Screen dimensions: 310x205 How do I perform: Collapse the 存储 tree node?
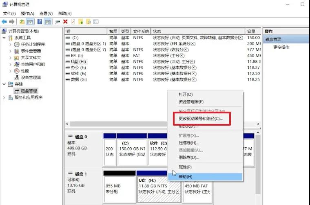click(4, 84)
